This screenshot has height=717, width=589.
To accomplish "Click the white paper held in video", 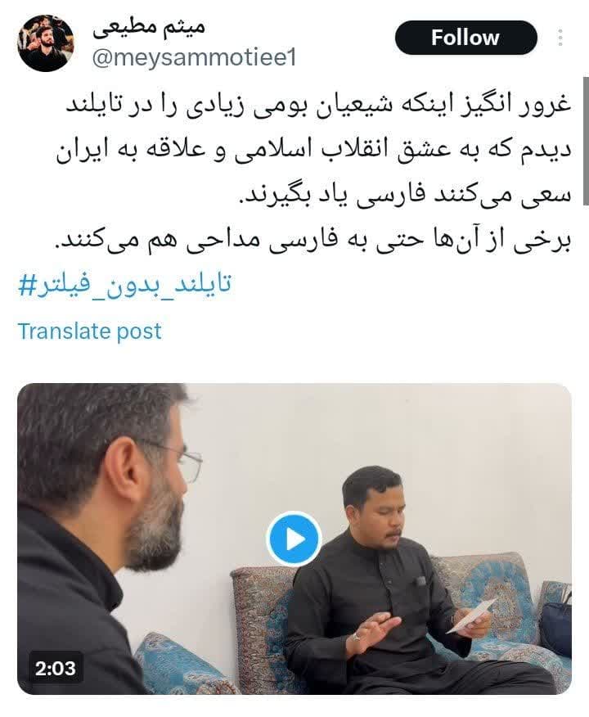I will pos(472,616).
